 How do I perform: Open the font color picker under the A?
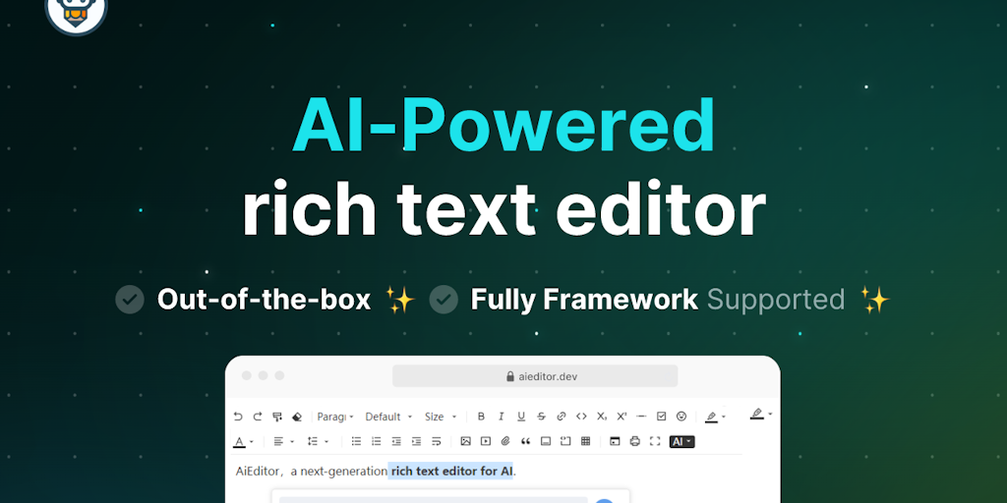(x=244, y=442)
